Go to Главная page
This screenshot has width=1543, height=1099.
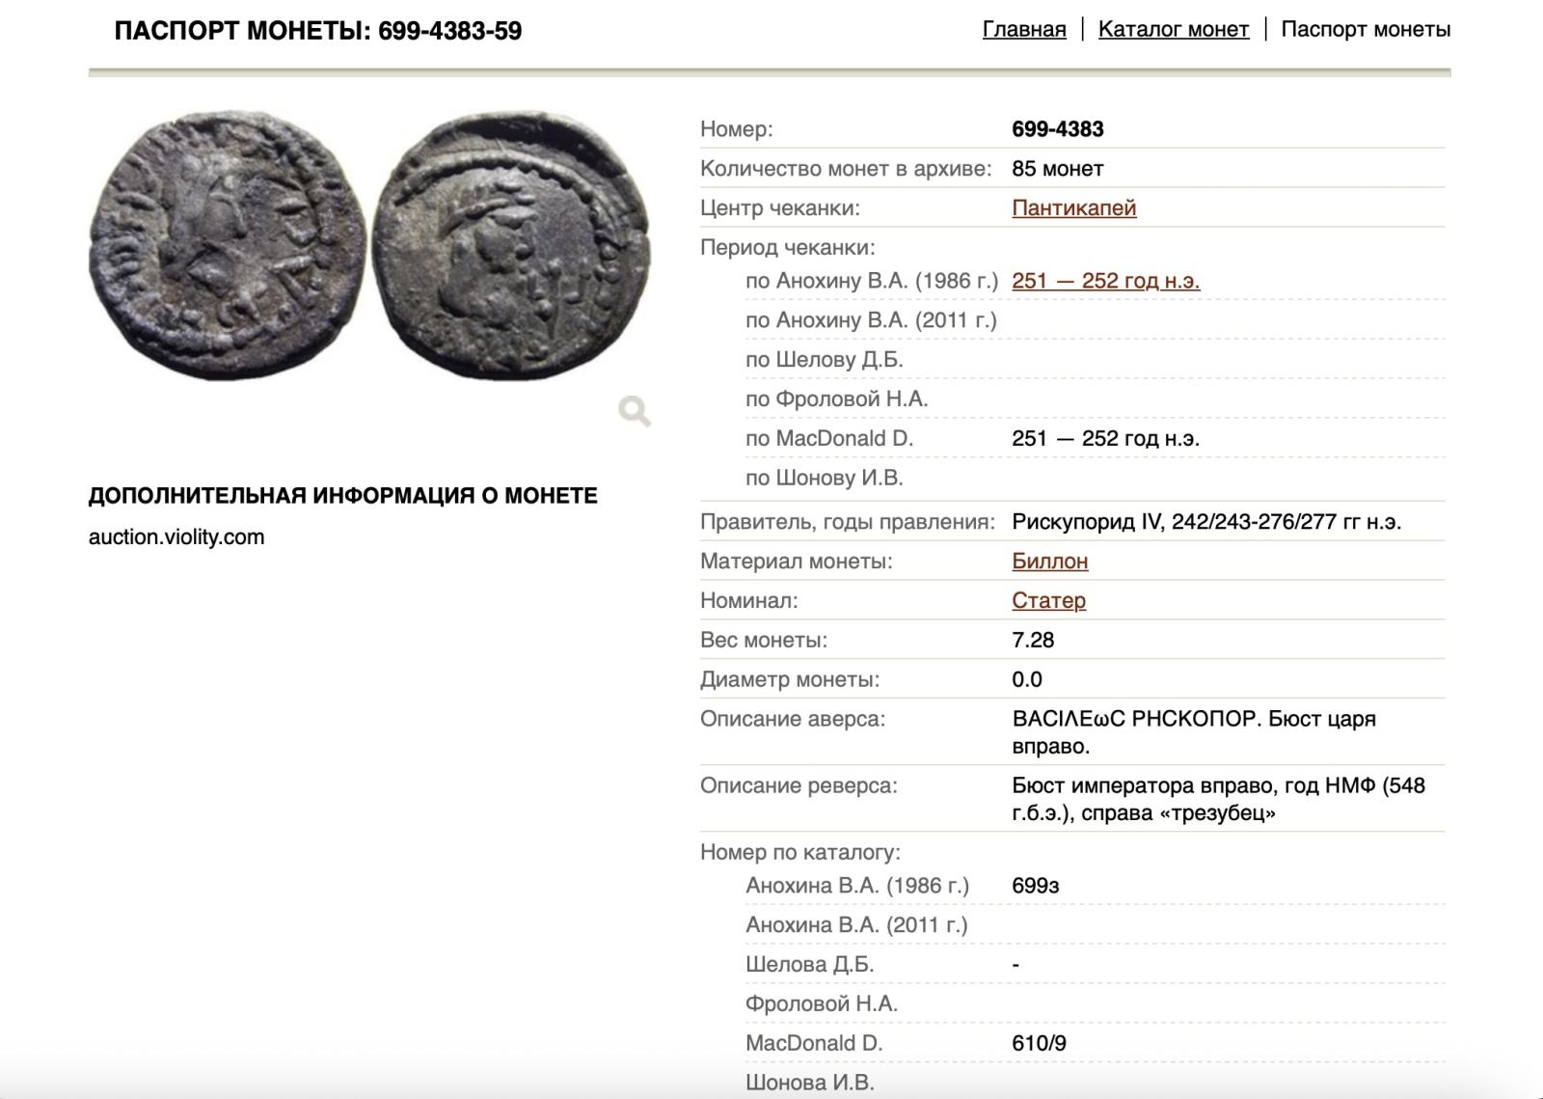coord(1023,30)
